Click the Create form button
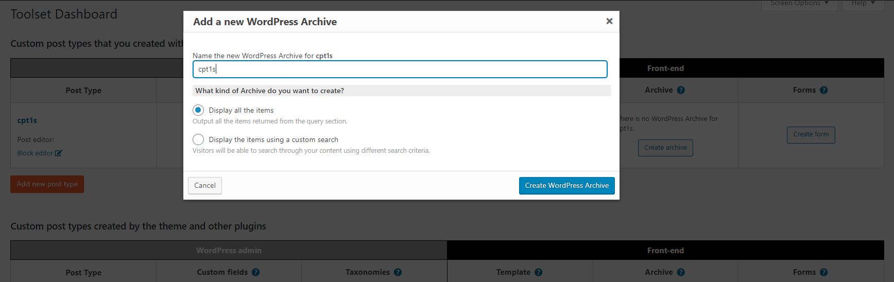The image size is (894, 282). click(811, 134)
